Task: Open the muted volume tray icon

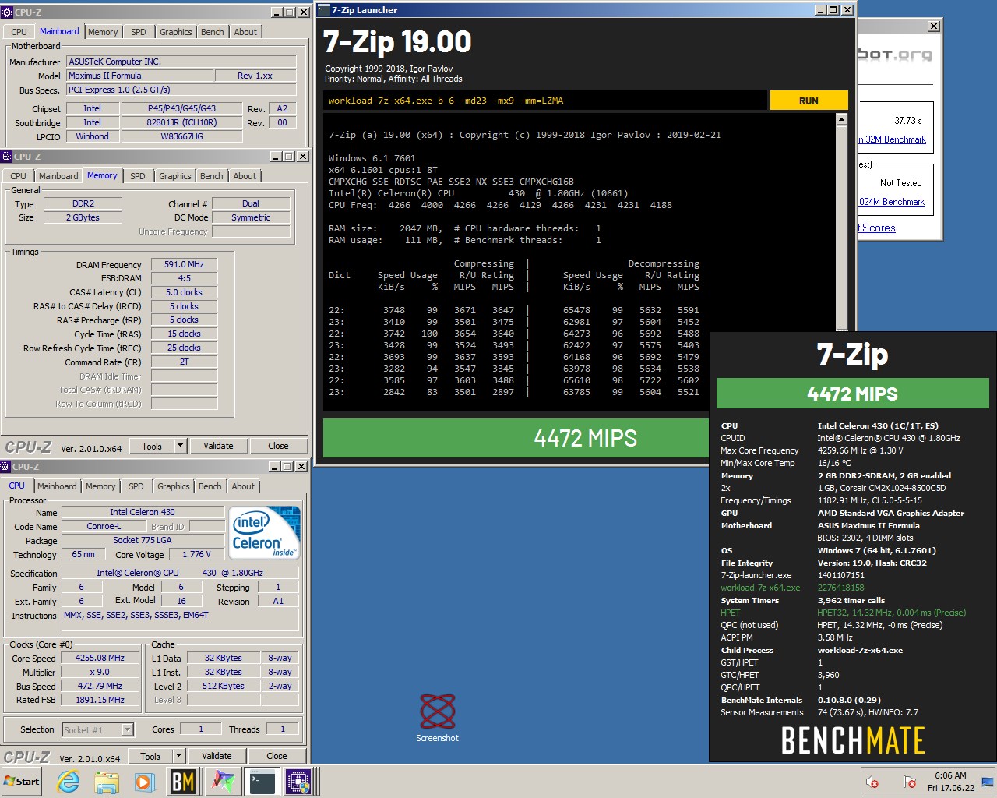Action: [872, 782]
